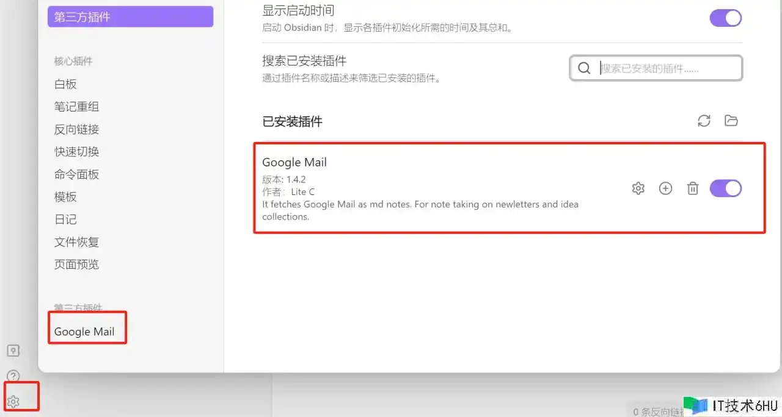Click the 搜索已安装插件 setting label

point(304,61)
